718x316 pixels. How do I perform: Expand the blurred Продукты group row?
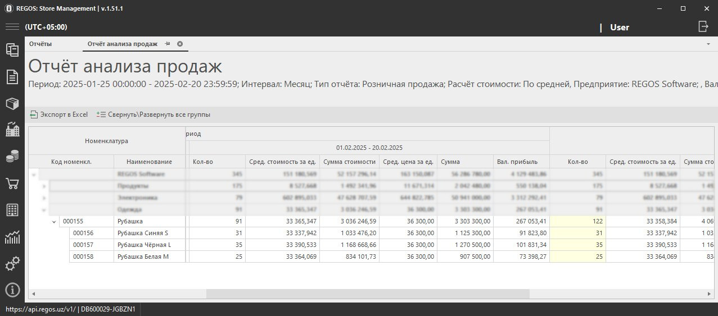pyautogui.click(x=44, y=186)
